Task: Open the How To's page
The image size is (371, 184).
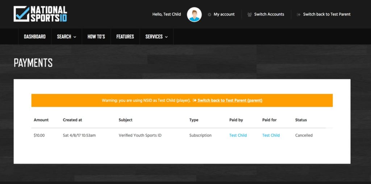Action: point(96,37)
